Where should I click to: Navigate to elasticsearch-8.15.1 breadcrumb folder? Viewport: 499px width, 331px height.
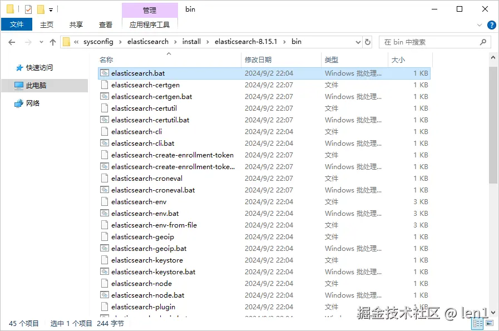[246, 42]
